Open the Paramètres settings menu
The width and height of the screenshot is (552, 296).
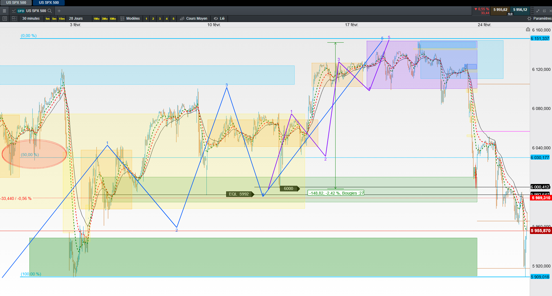[x=539, y=19]
